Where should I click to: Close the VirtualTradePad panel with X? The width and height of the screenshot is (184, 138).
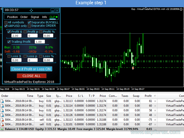(x=57, y=10)
